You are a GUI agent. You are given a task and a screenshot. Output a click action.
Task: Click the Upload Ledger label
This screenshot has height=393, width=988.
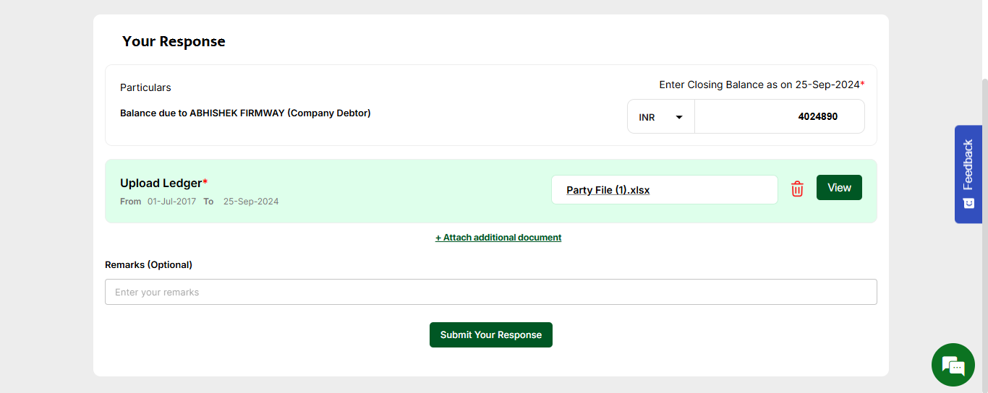click(161, 183)
